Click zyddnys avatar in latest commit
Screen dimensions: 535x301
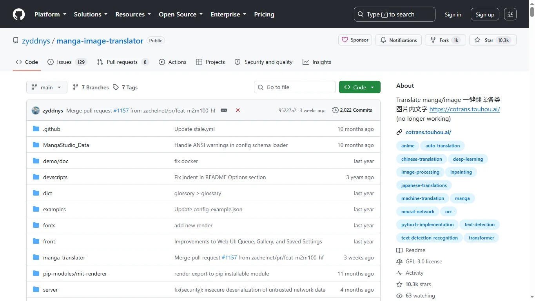pyautogui.click(x=36, y=111)
